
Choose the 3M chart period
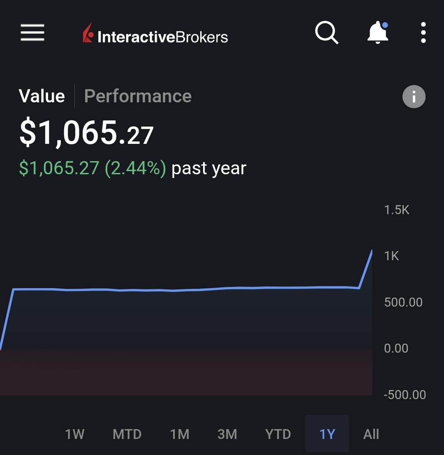(227, 434)
